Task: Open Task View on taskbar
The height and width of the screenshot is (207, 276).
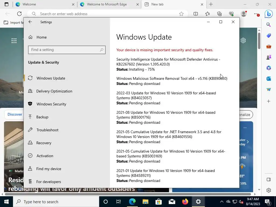Action: 119,202
